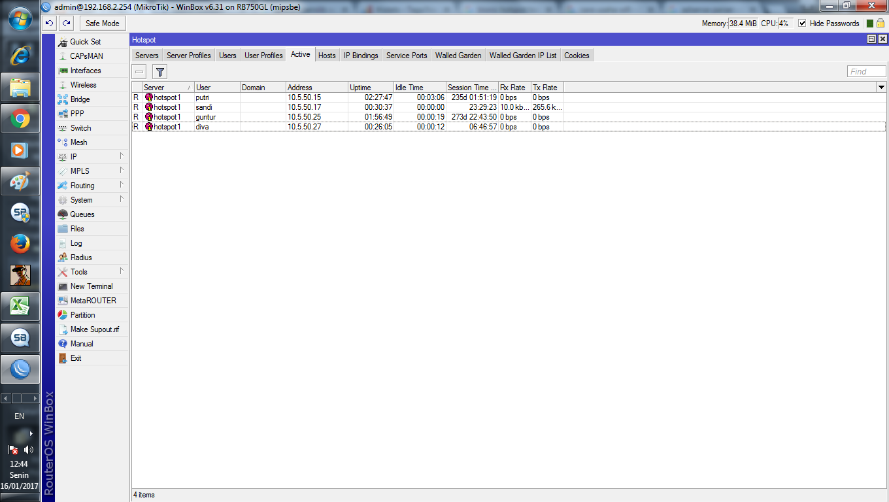Open Google Chrome from taskbar

pos(20,119)
